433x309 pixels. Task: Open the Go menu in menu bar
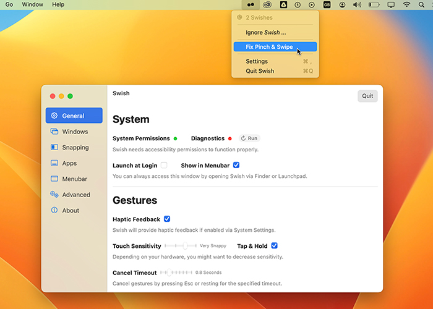[x=9, y=5]
